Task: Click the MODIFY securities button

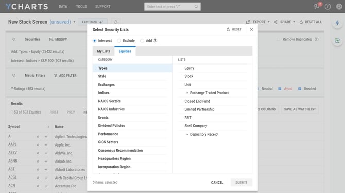Action: [58, 40]
